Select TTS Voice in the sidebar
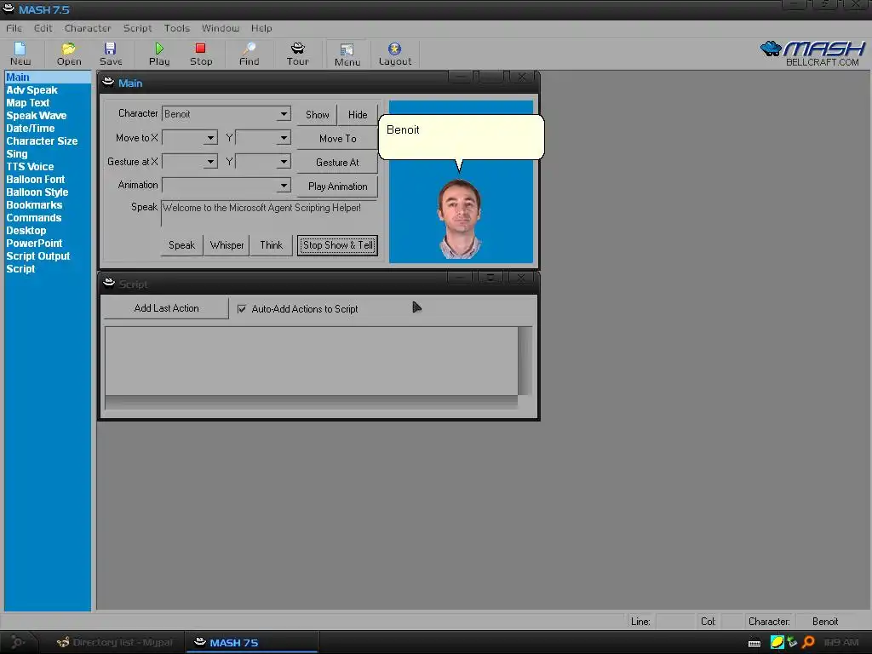Viewport: 872px width, 654px height. point(30,167)
